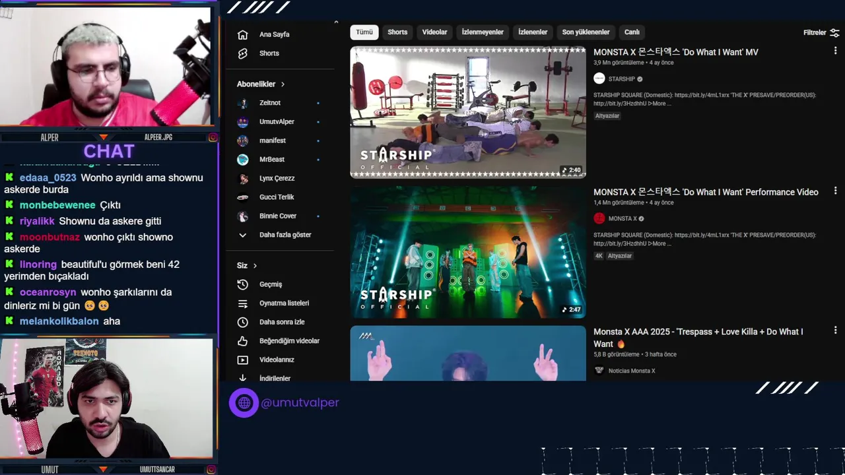Viewport: 845px width, 475px height.
Task: Click STARSHIP channel avatar icon
Action: click(599, 79)
